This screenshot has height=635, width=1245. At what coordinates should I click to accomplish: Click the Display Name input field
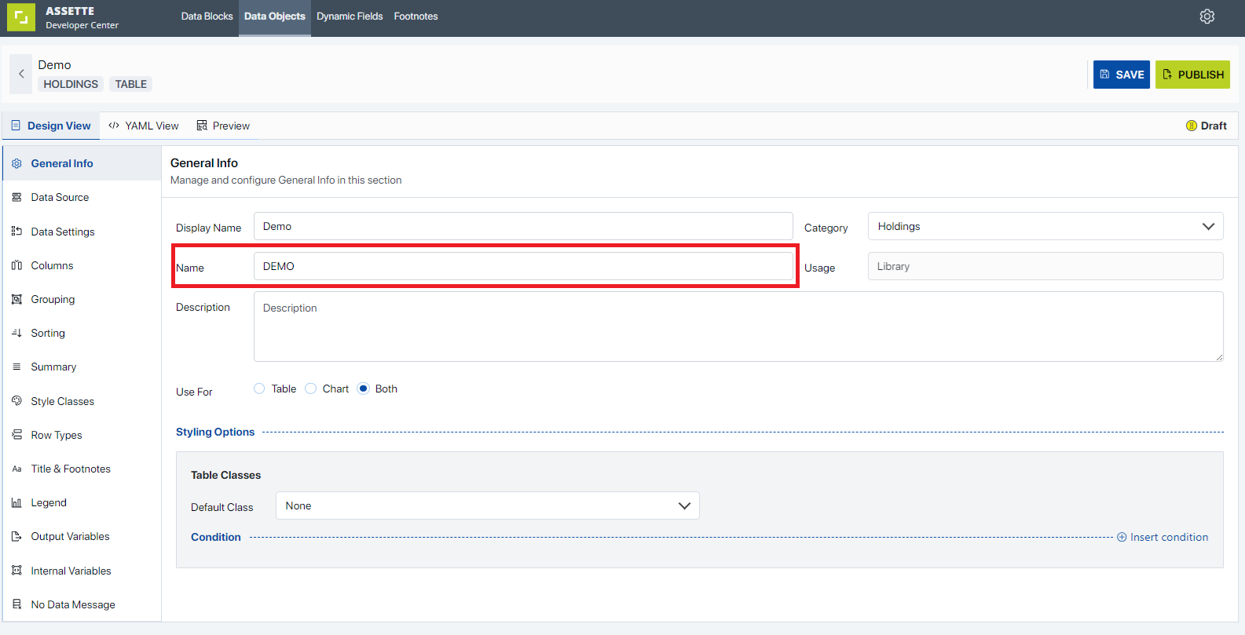point(523,226)
